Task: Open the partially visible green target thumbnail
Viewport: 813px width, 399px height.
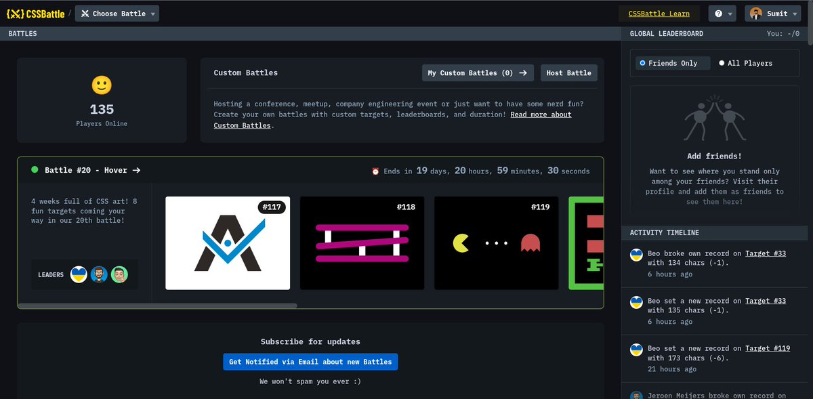Action: pos(586,243)
